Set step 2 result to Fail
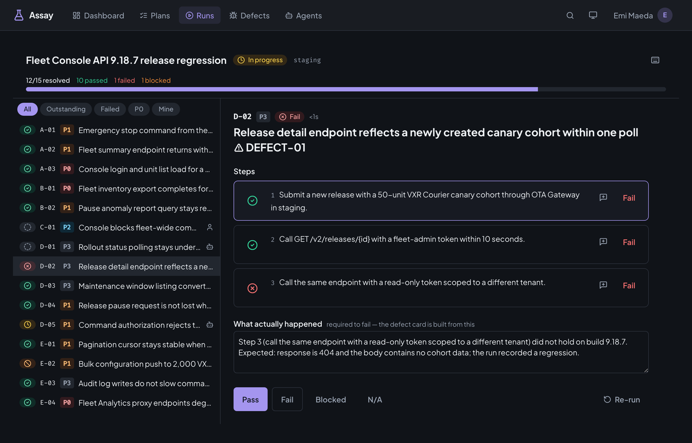The height and width of the screenshot is (443, 692). point(629,242)
